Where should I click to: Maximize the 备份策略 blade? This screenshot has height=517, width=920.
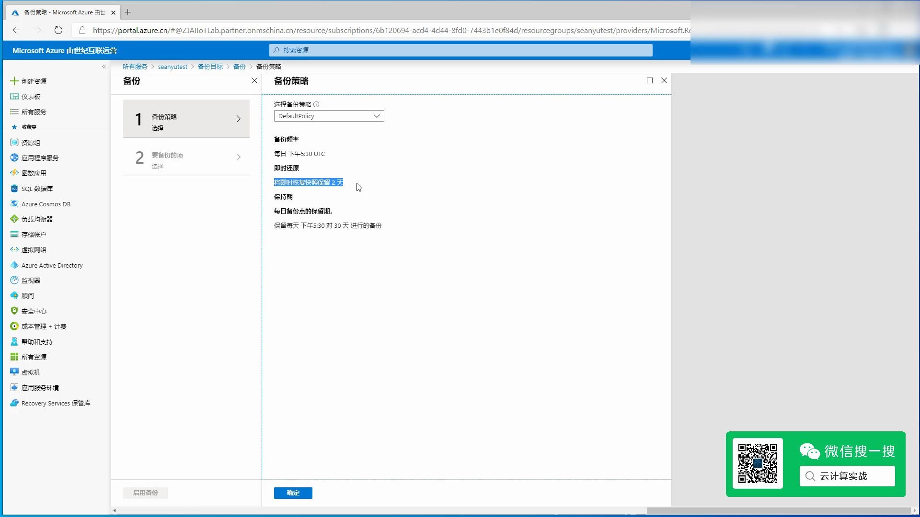(x=650, y=80)
